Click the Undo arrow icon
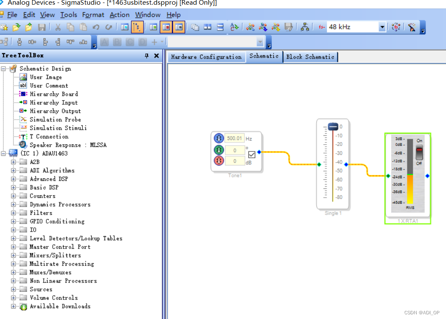The height and width of the screenshot is (319, 446). pos(96,27)
